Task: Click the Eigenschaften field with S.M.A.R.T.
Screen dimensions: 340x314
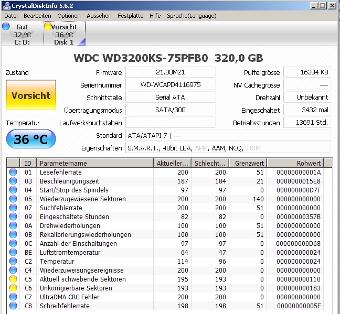Action: (x=228, y=148)
